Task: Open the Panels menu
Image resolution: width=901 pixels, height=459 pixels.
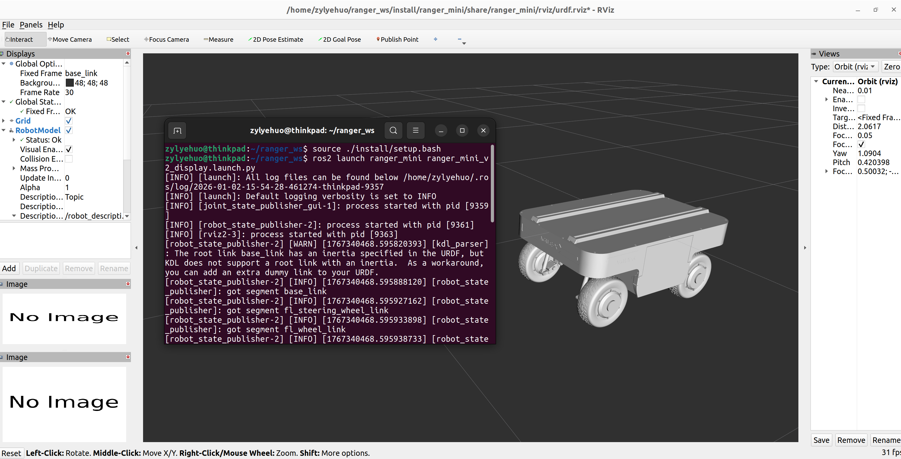Action: click(x=31, y=25)
